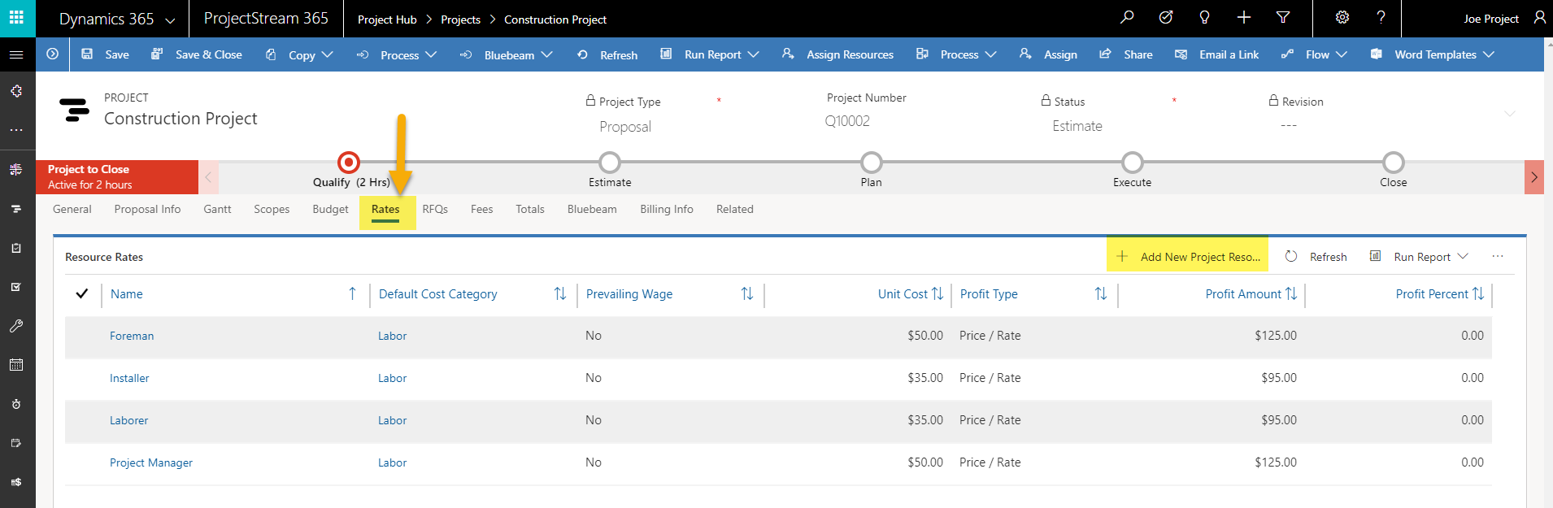Switch to the General tab
This screenshot has width=1553, height=508.
72,209
